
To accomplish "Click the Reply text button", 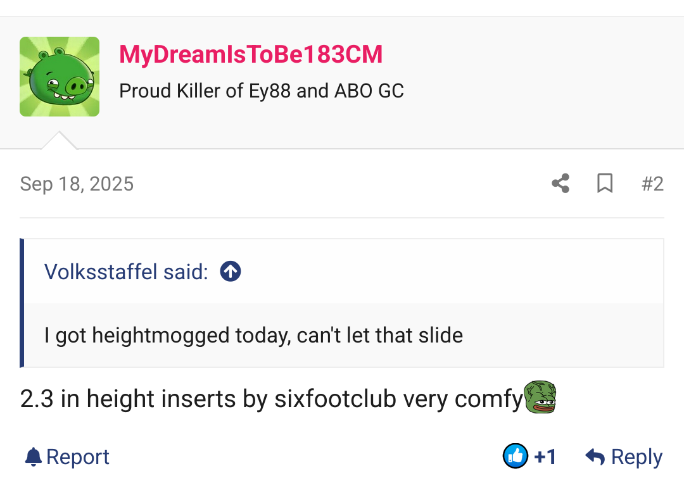I will click(636, 456).
